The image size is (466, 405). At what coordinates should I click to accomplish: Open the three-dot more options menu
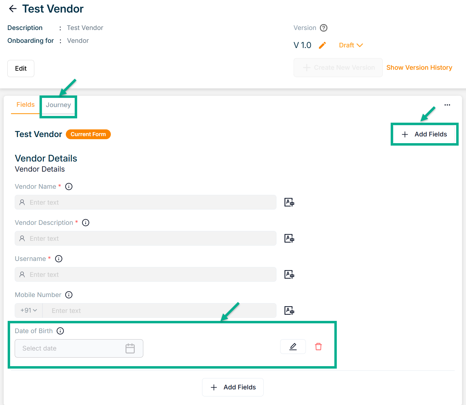(447, 105)
